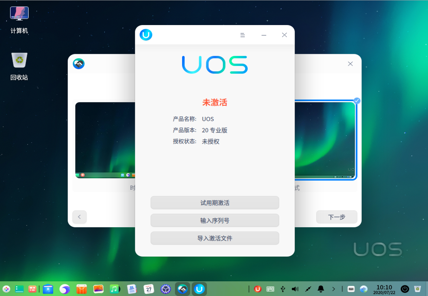This screenshot has width=428, height=296.
Task: Select the dark mode wallpaper thumbnail
Action: click(105, 140)
